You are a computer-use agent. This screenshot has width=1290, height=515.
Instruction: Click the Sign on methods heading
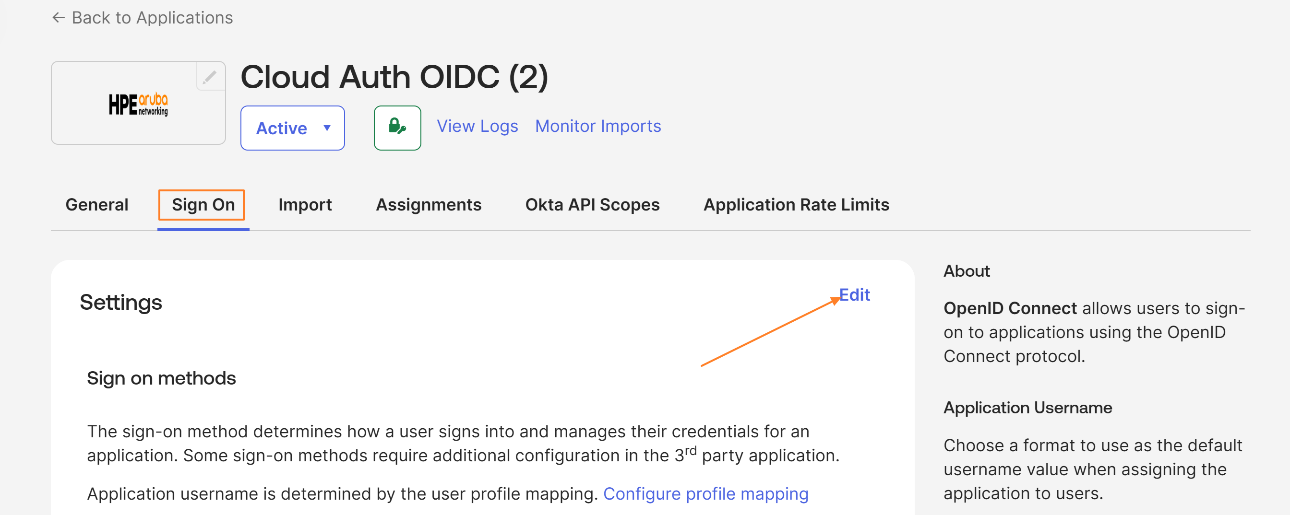click(161, 378)
